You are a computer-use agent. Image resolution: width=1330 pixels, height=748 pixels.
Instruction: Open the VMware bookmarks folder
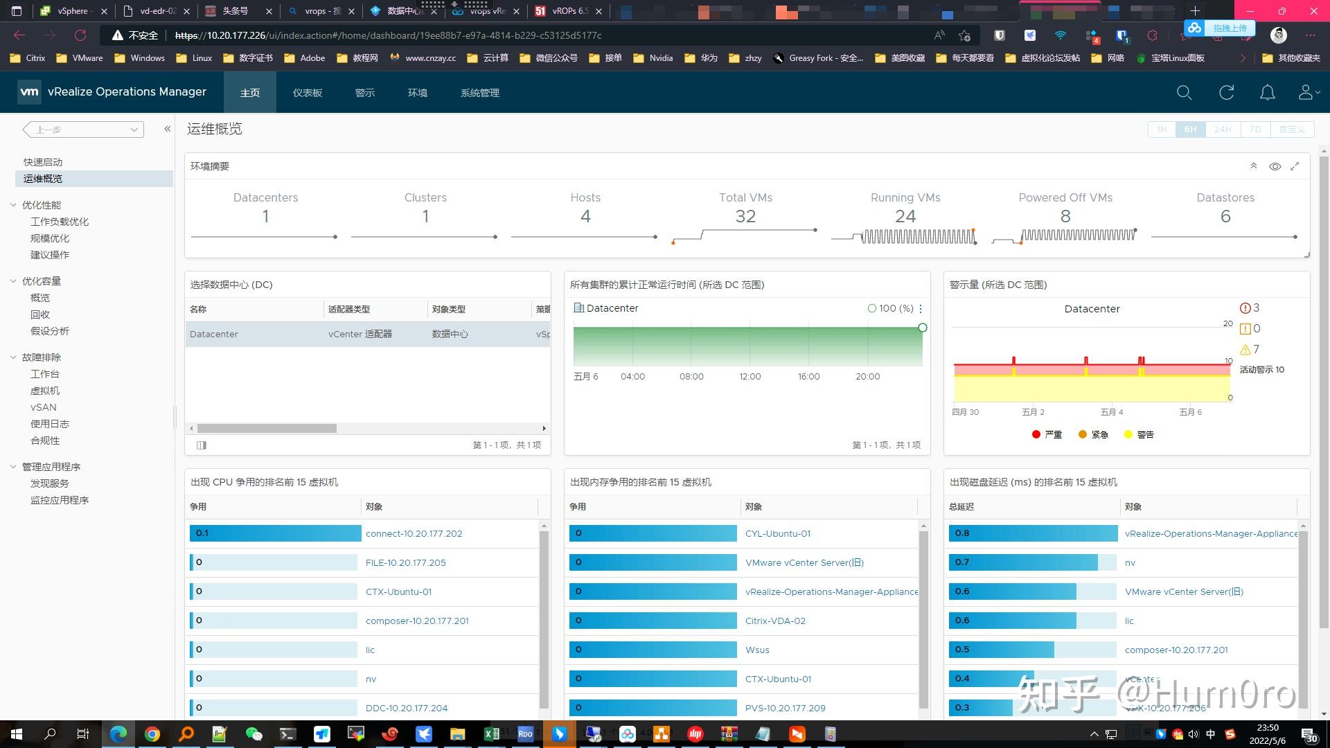pyautogui.click(x=80, y=58)
